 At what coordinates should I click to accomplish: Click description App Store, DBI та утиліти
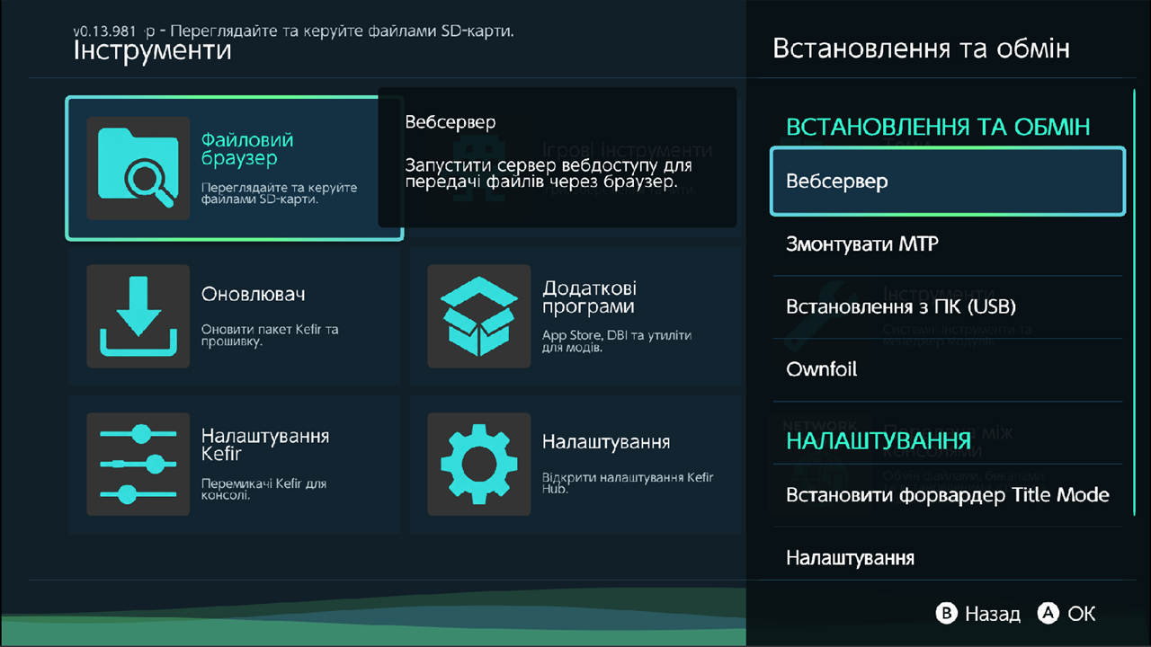(617, 341)
